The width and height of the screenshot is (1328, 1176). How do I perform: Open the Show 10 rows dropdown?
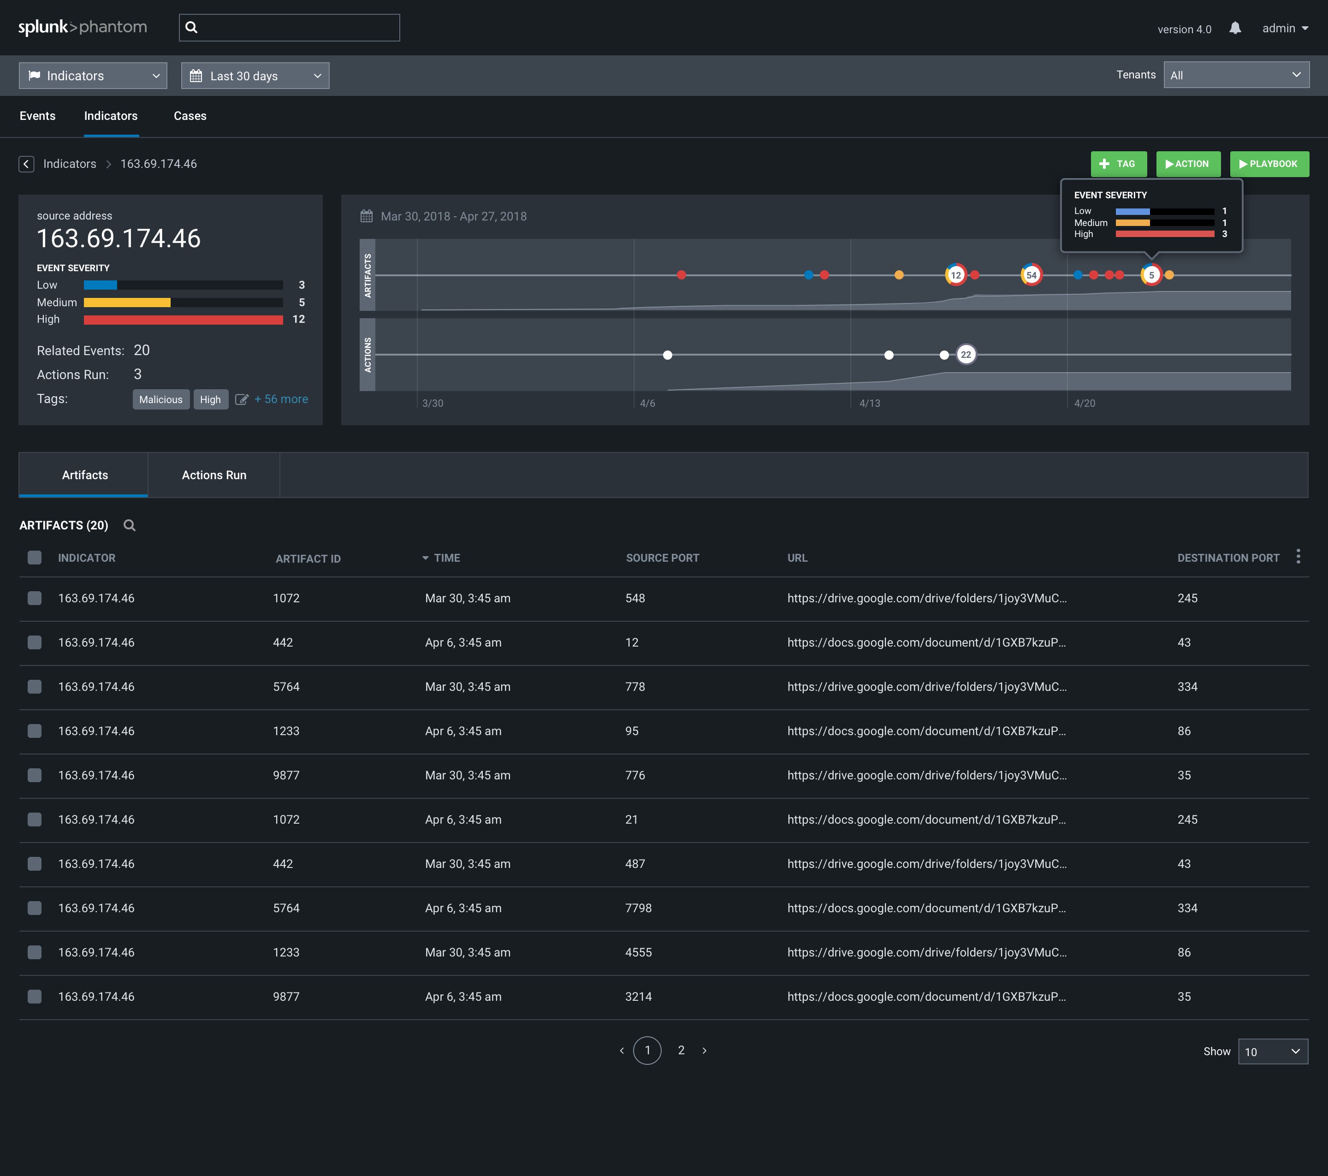point(1272,1051)
